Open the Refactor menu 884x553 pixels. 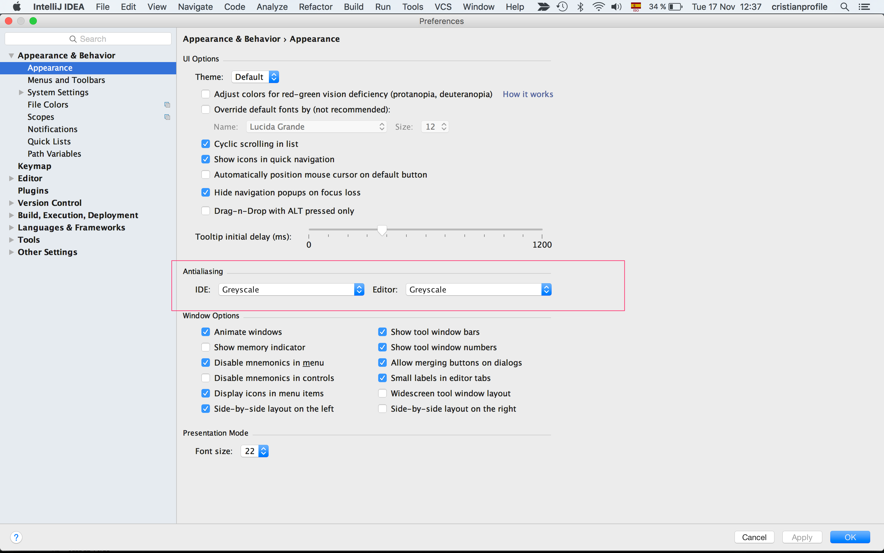(x=315, y=6)
